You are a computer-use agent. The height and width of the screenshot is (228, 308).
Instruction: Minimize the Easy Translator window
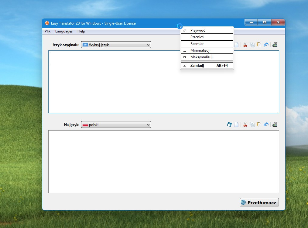251,22
